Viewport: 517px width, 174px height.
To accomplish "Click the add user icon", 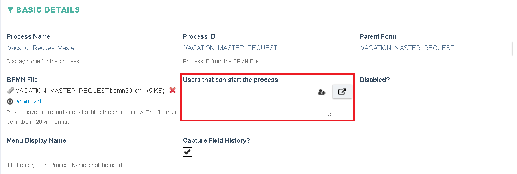I will pos(322,92).
